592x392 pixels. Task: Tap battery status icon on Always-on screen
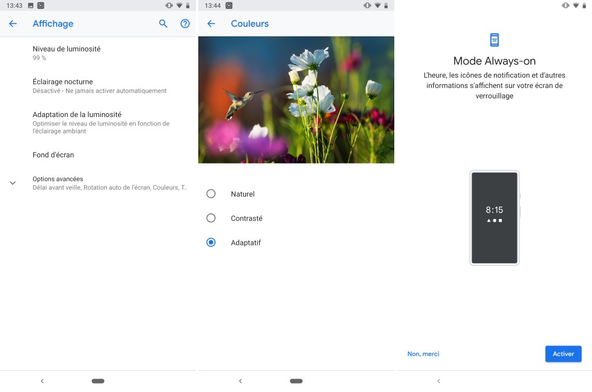pyautogui.click(x=584, y=5)
